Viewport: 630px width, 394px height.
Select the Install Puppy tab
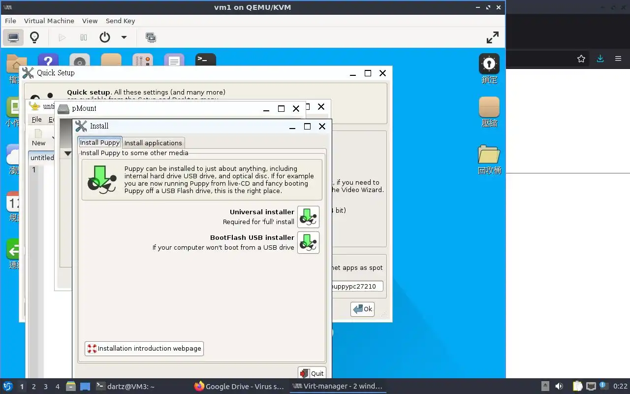click(100, 142)
